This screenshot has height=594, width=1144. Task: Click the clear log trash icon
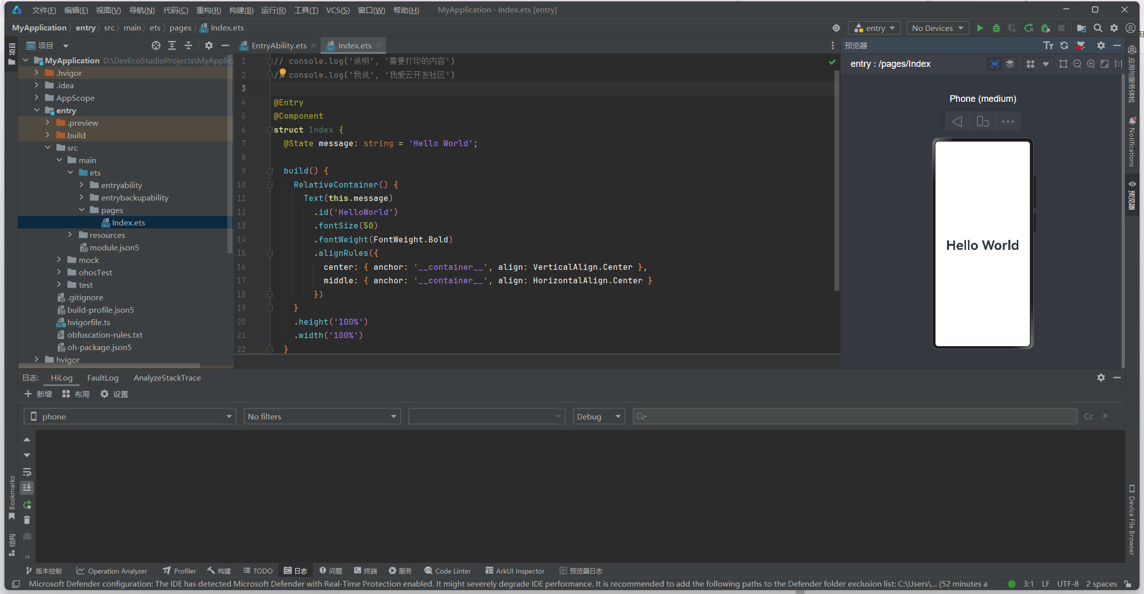coord(27,520)
